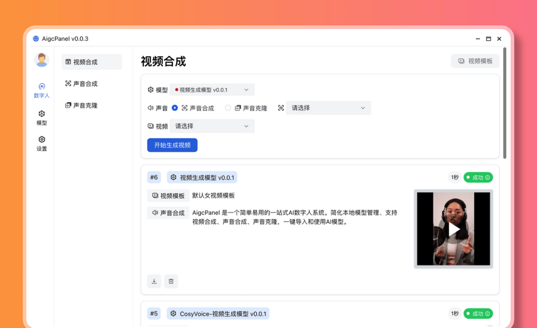Switch to 视频合成 tab
Screen dimensions: 537x328
(x=91, y=62)
